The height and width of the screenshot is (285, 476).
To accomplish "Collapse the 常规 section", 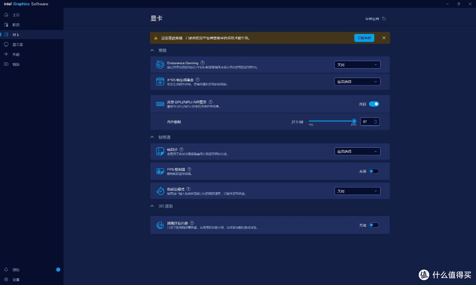I will coord(152,50).
